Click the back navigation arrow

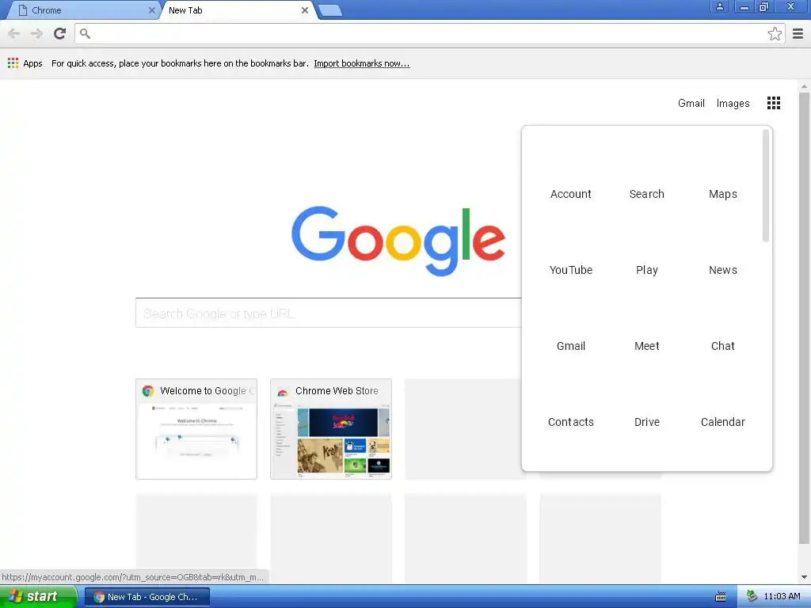(x=14, y=33)
